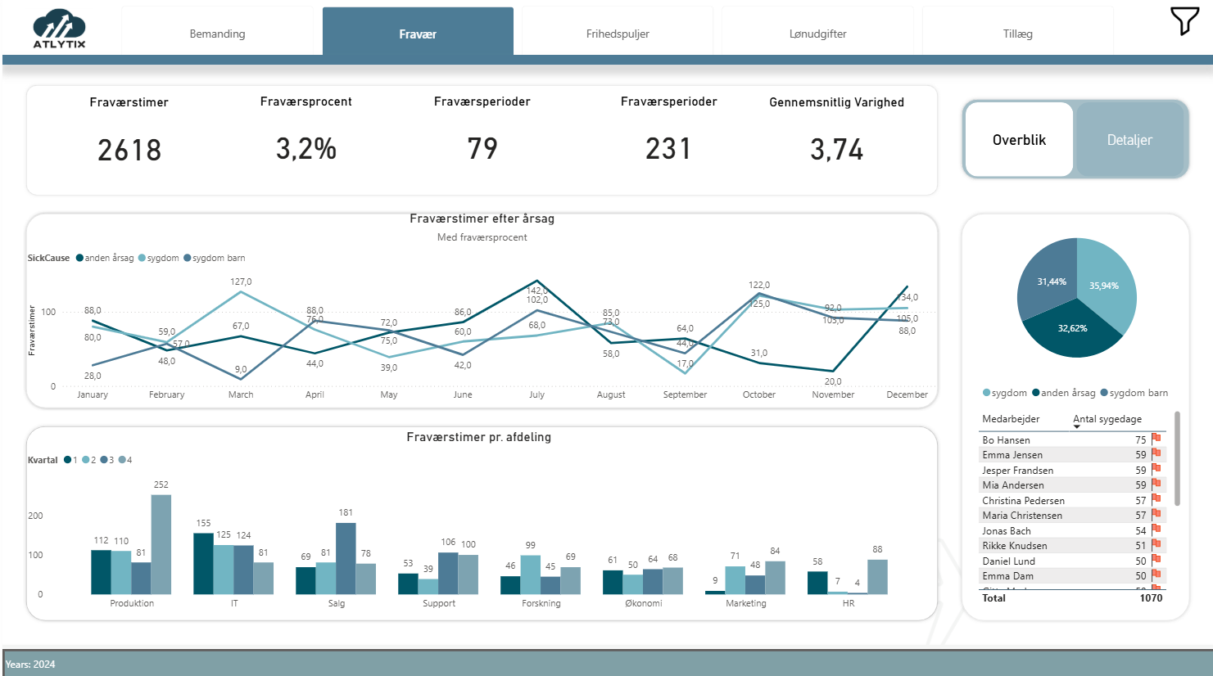Click the sort arrow under Antal sygedage

pos(1077,427)
